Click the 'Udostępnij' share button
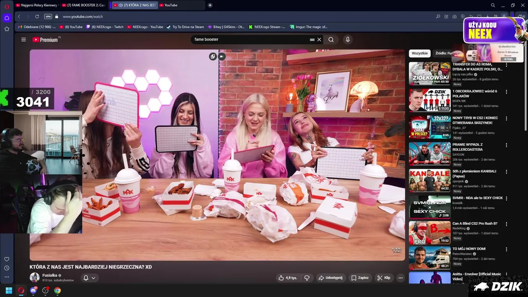The width and height of the screenshot is (528, 297). [x=330, y=278]
